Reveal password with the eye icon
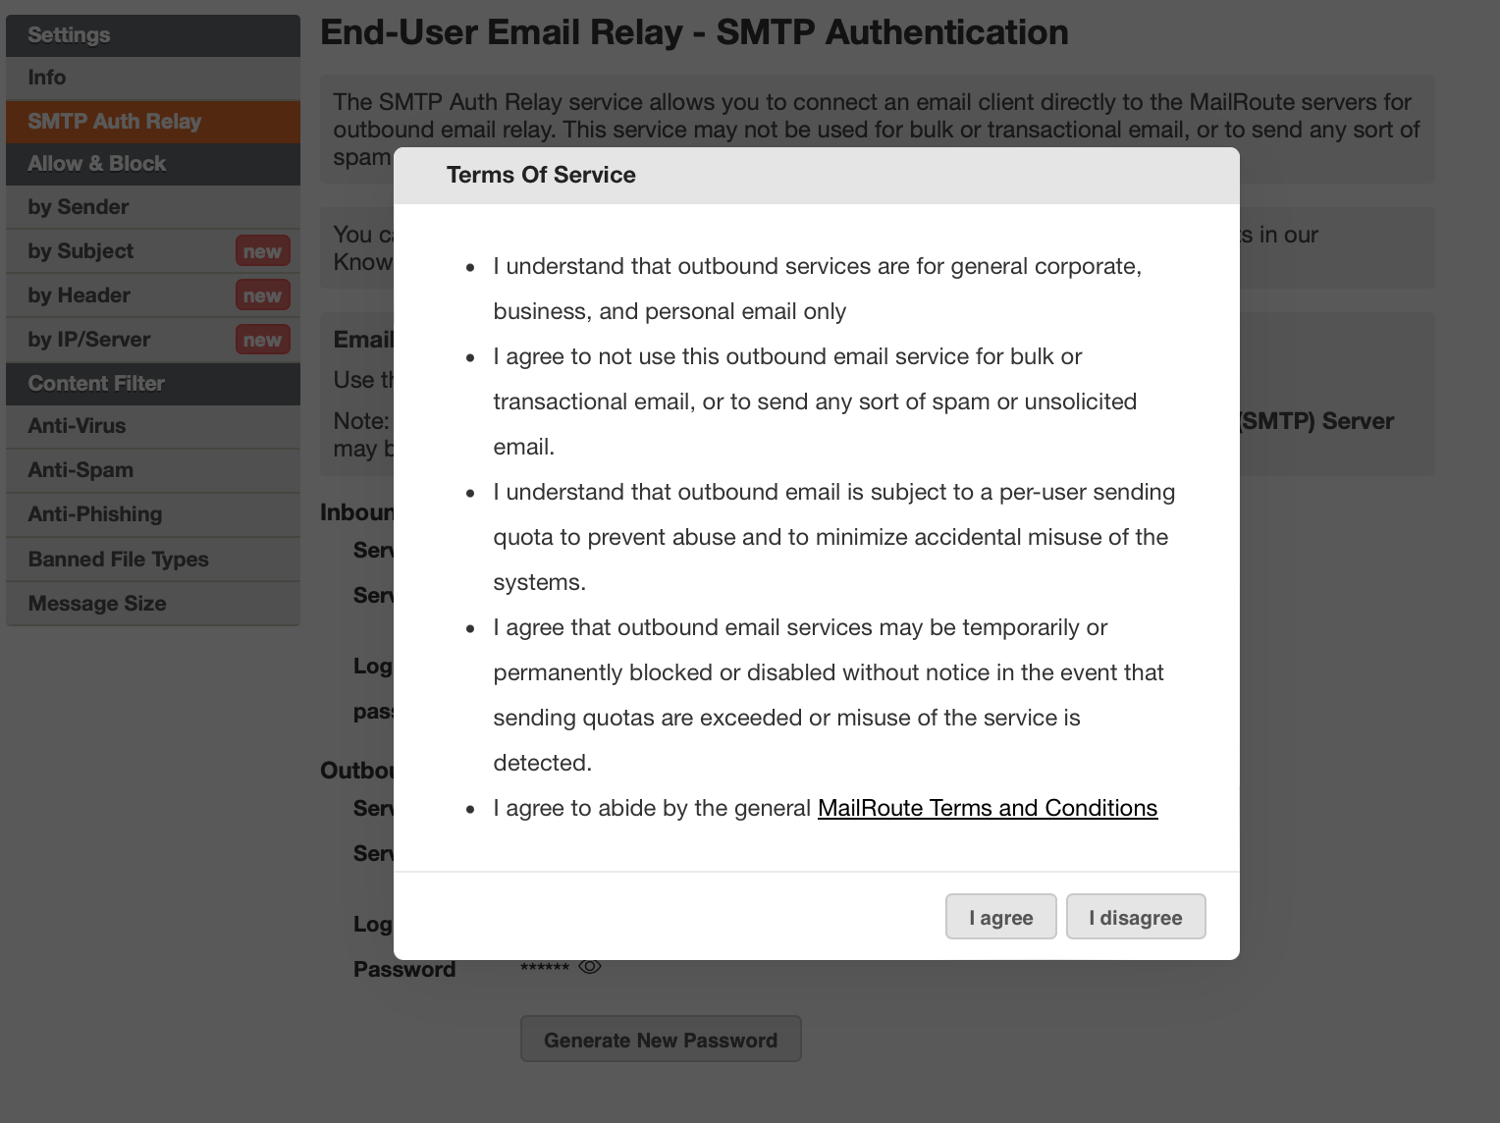The width and height of the screenshot is (1500, 1123). (590, 967)
